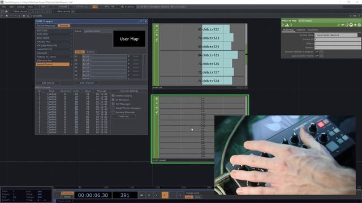Click bottom flag icon on the midiin1 node
Image resolution: width=362 pixels, height=203 pixels.
157,39
